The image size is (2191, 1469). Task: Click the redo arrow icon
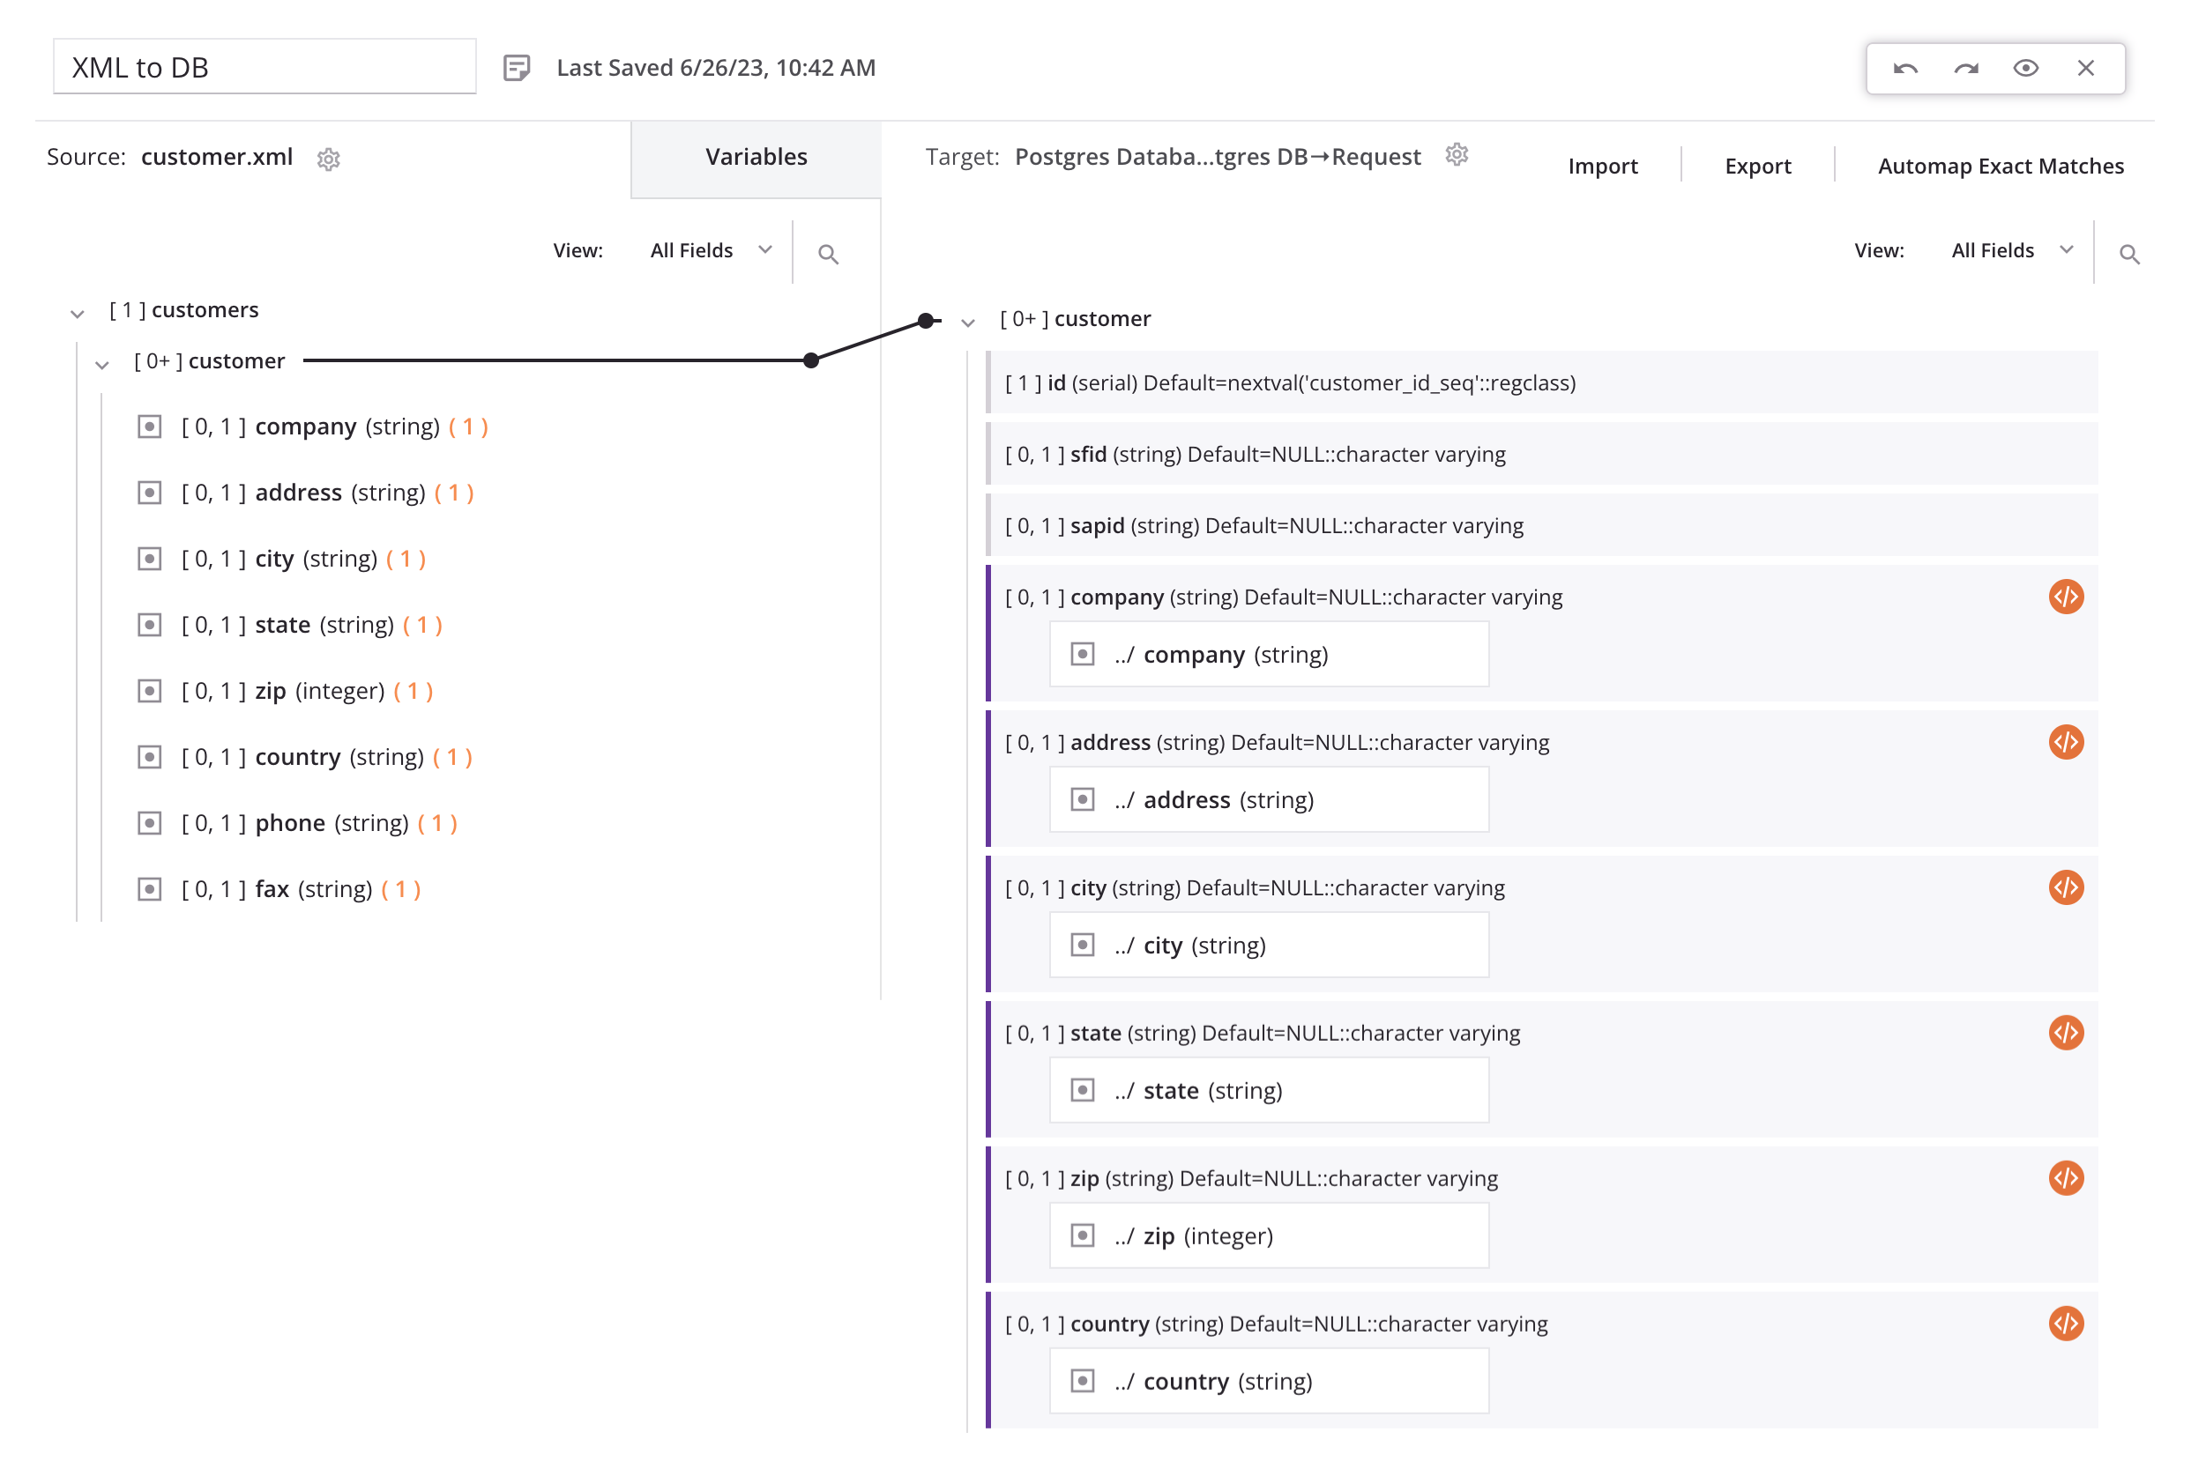pyautogui.click(x=1965, y=69)
